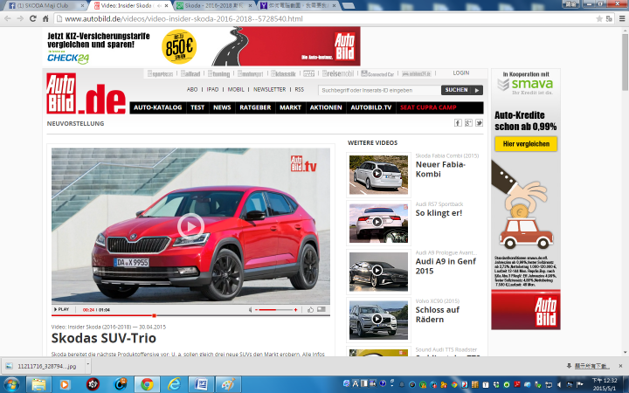The image size is (629, 393).
Task: Open the Chrome menu
Action: pyautogui.click(x=622, y=18)
